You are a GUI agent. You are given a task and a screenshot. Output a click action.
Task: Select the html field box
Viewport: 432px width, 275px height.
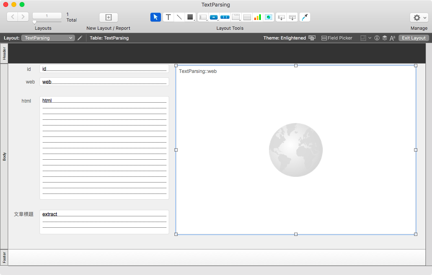[x=104, y=148]
